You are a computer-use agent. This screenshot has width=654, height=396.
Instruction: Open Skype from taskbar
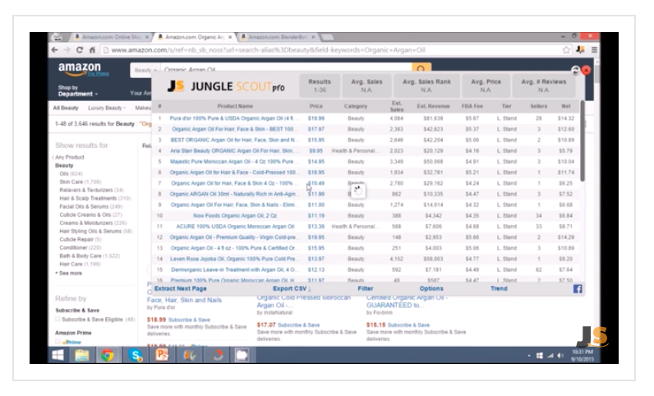(x=135, y=355)
